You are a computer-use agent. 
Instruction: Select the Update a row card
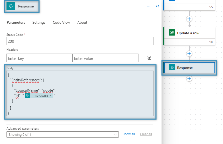[189, 36]
